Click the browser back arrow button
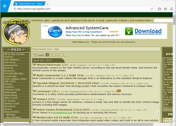The width and height of the screenshot is (176, 126). pyautogui.click(x=5, y=6)
